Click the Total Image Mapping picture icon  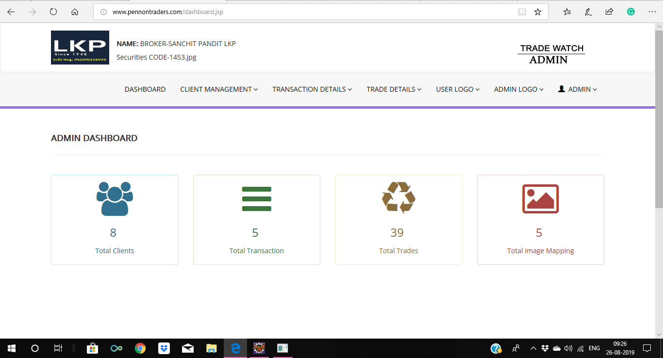point(540,198)
